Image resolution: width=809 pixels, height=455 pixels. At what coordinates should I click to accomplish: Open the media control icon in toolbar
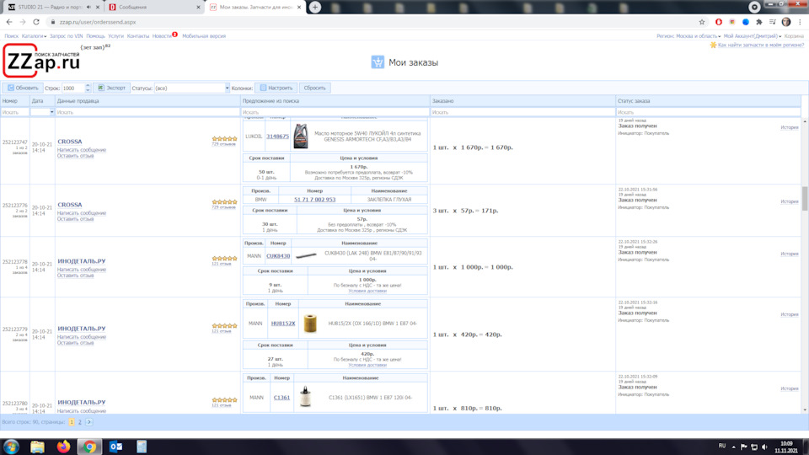(x=773, y=22)
